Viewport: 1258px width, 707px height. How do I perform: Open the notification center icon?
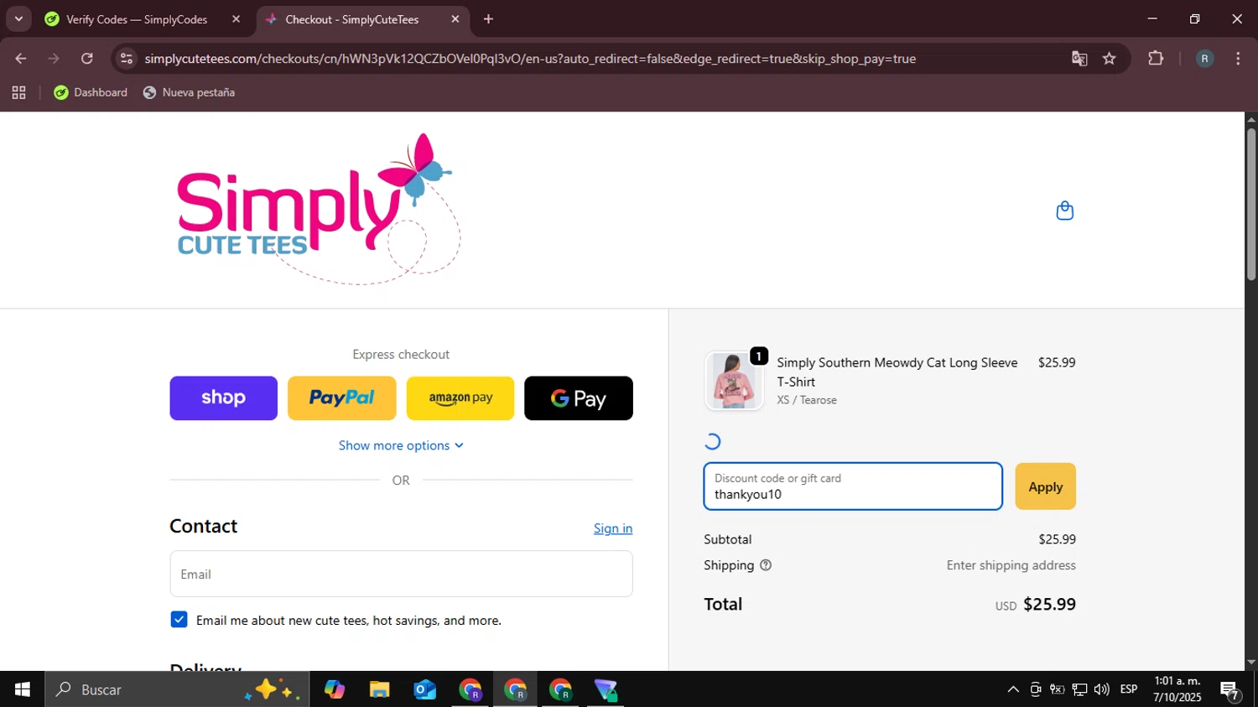(1230, 690)
